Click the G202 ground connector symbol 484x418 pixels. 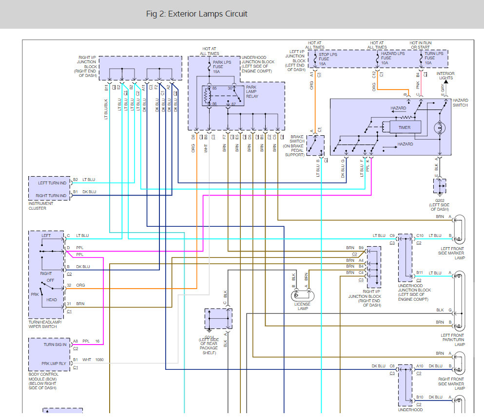coord(440,186)
